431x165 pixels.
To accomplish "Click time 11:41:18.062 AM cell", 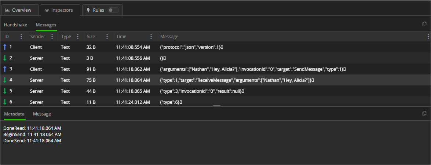I will click(x=133, y=69).
